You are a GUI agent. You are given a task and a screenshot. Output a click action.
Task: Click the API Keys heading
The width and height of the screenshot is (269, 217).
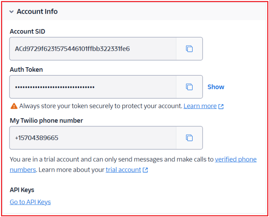pyautogui.click(x=22, y=190)
